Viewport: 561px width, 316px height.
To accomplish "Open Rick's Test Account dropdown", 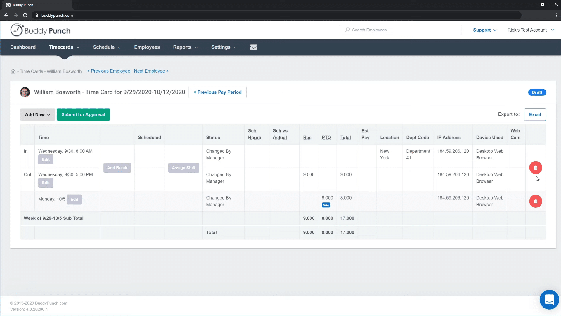I will click(531, 30).
